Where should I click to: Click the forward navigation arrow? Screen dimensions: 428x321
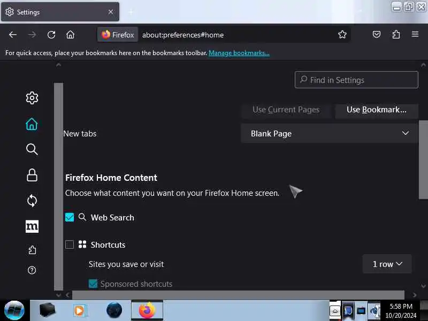click(32, 35)
